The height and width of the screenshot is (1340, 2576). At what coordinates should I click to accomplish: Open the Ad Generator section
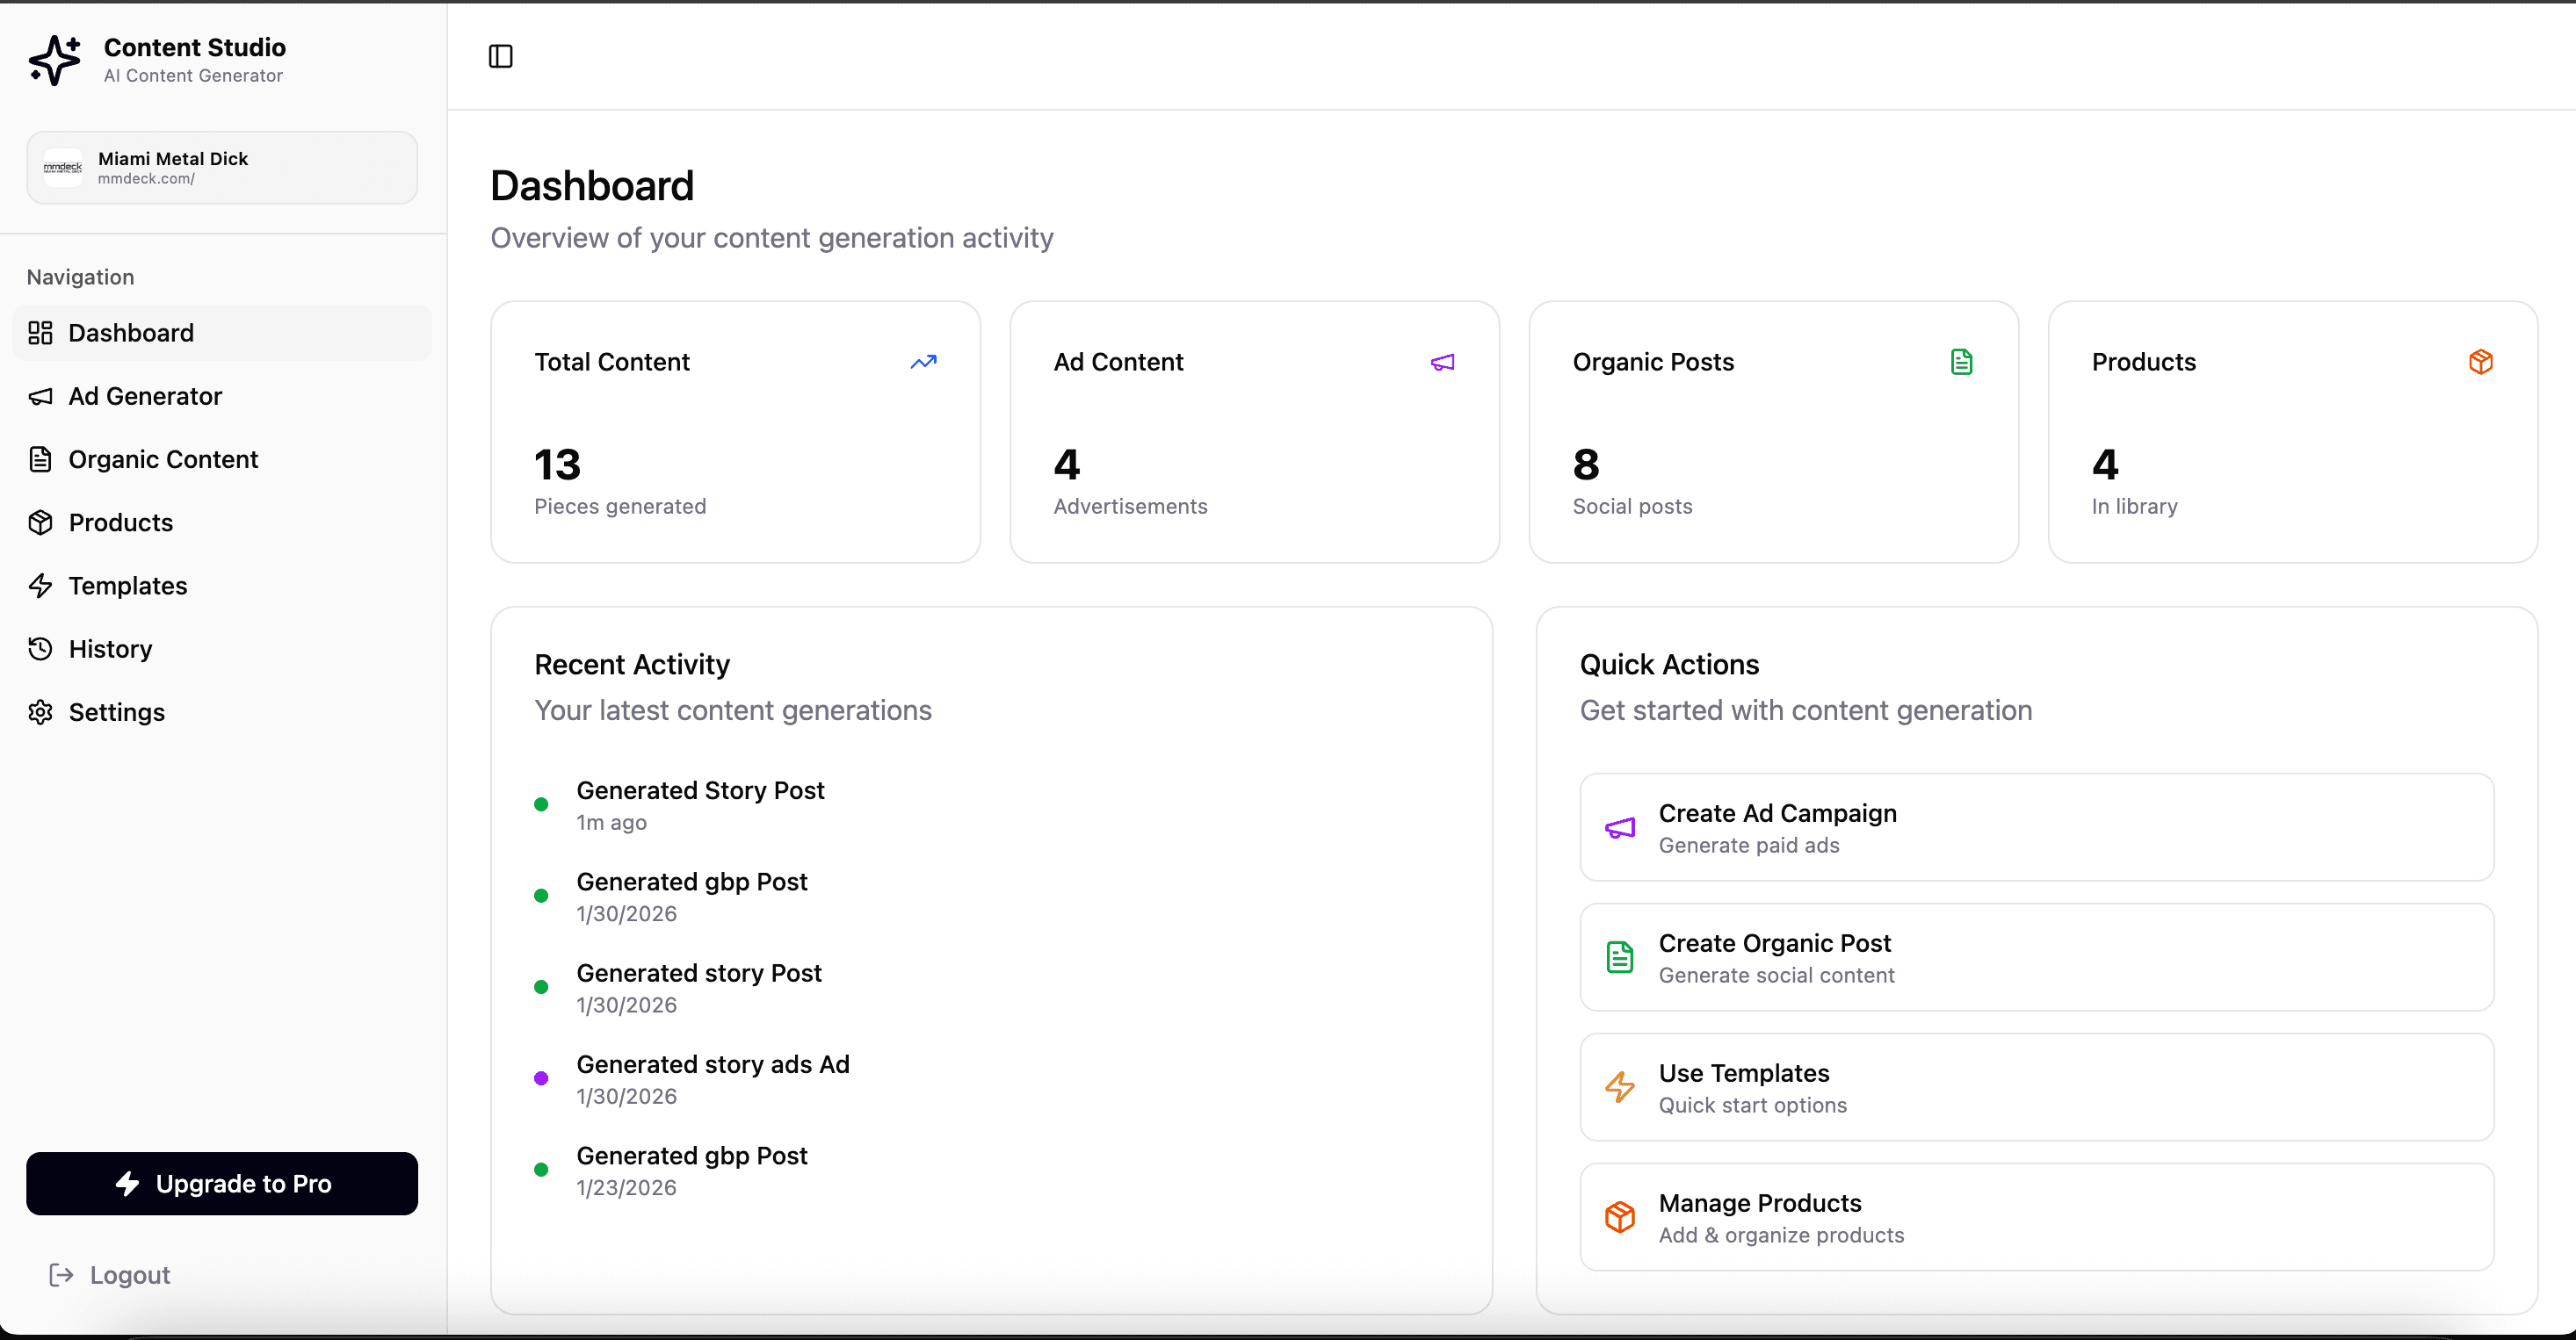(x=144, y=396)
